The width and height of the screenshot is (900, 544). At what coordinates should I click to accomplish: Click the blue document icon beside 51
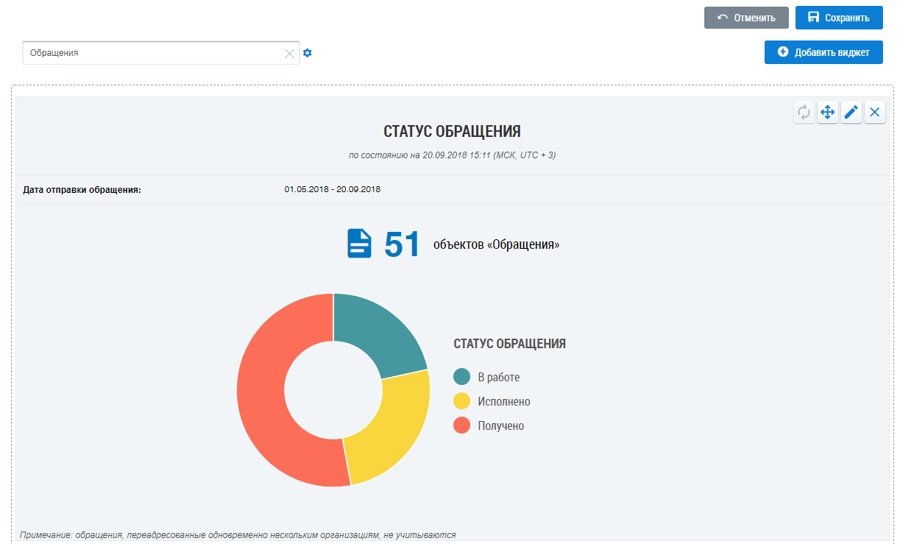[x=359, y=244]
